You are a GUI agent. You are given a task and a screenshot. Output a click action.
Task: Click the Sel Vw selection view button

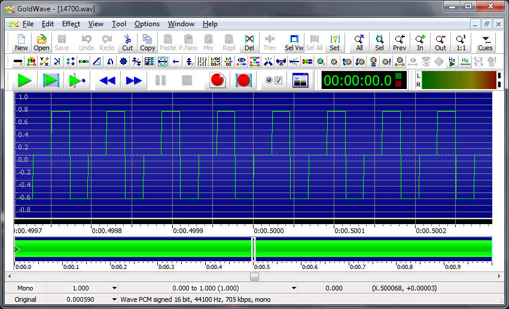click(294, 42)
